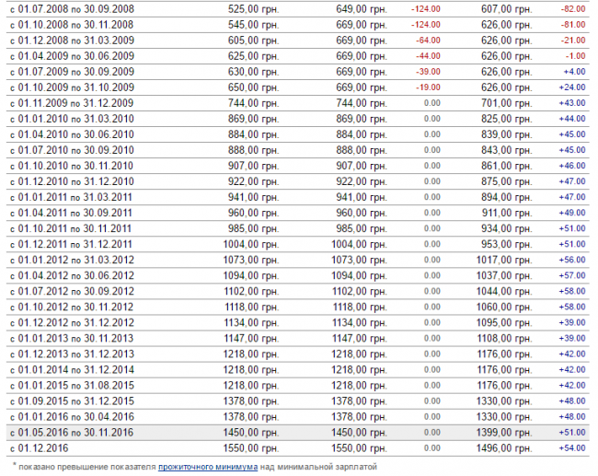Click the red -82.00 difference value
The height and width of the screenshot is (476, 598).
pos(571,8)
